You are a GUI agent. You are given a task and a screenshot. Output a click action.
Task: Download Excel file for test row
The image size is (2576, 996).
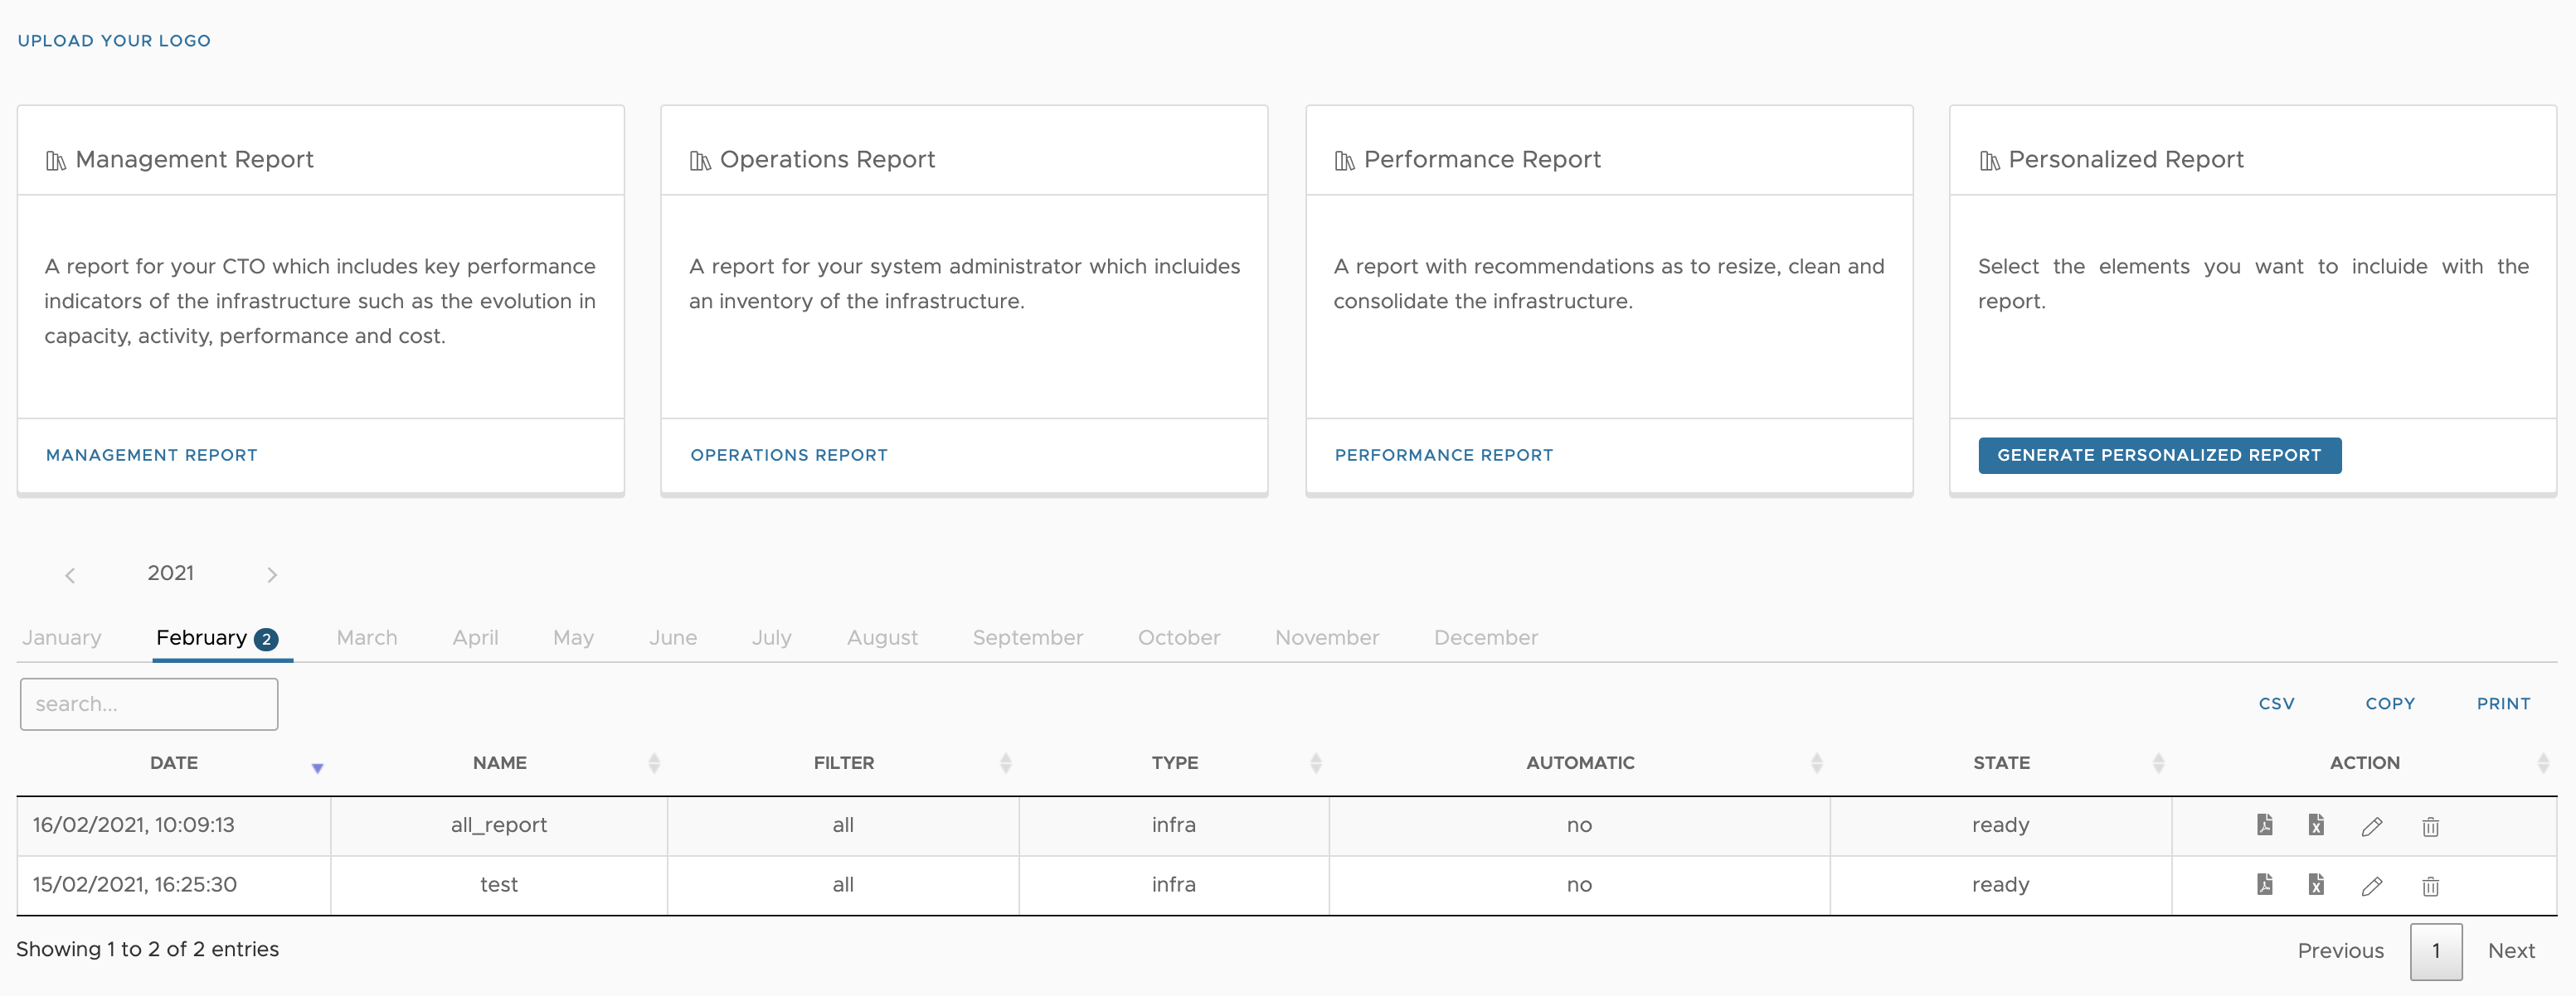click(x=2315, y=884)
